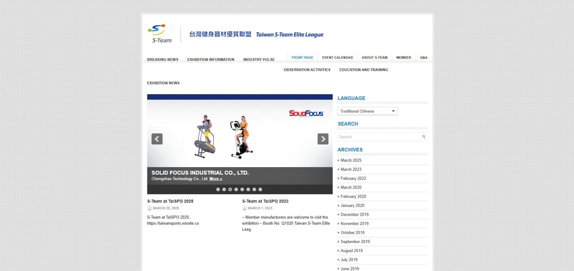This screenshot has width=574, height=271.
Task: Open Industry Pulse menu
Action: tap(259, 59)
